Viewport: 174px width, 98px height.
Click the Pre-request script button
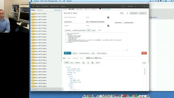tap(84, 53)
